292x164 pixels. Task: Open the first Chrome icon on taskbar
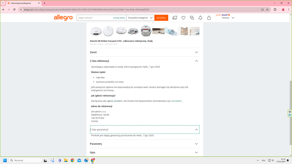tap(72, 160)
